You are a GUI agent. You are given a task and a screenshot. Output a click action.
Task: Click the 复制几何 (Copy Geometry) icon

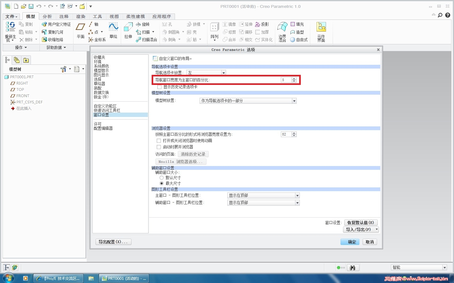point(52,32)
